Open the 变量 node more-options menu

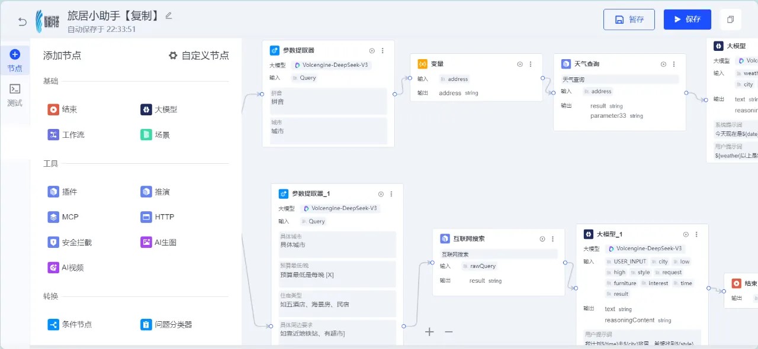531,64
